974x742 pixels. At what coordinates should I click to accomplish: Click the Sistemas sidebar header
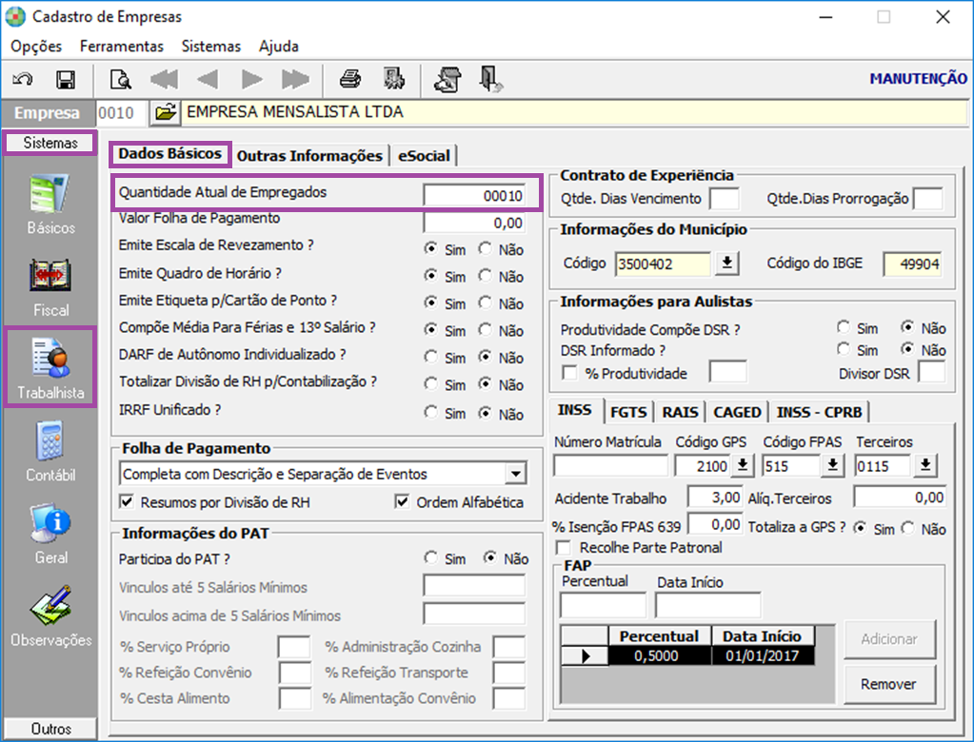coord(50,143)
